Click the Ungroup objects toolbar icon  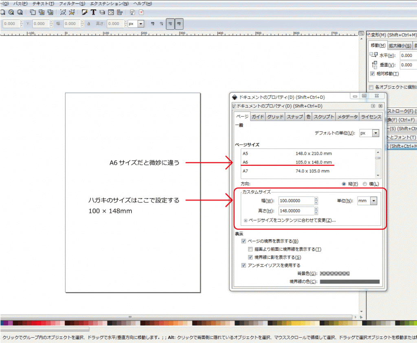[x=72, y=12]
